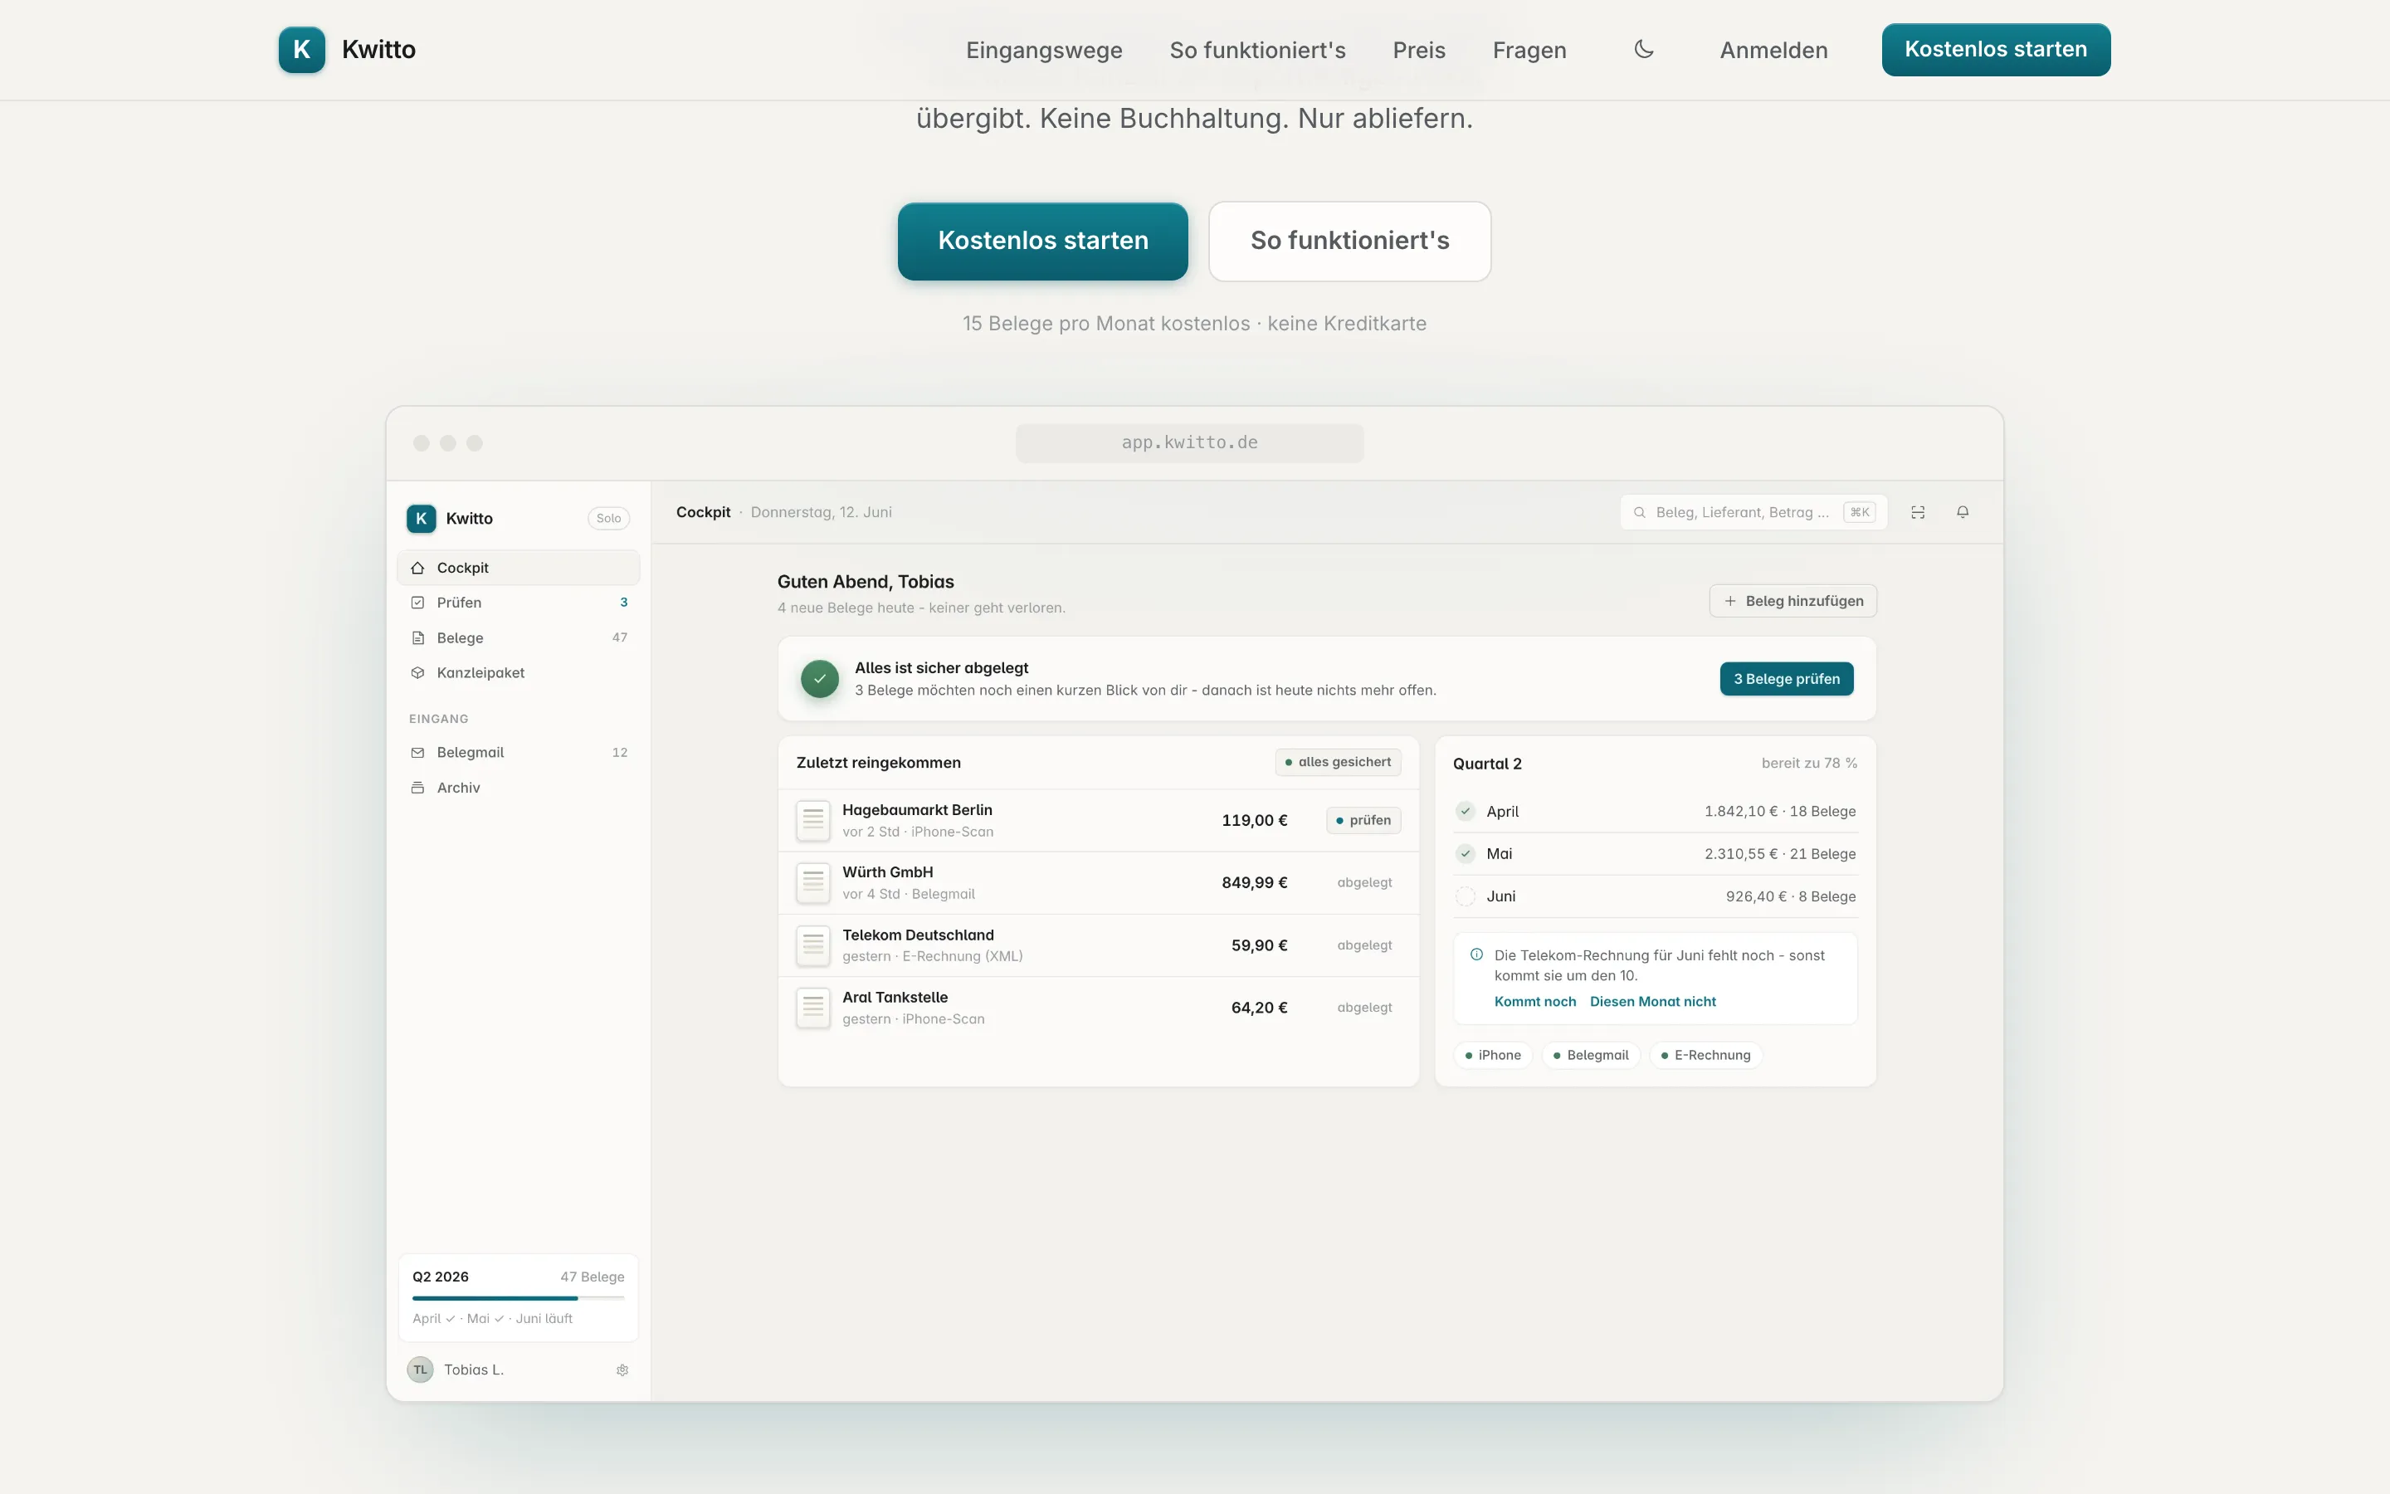Open the Hagebaumarkt Berlin receipt thumbnail
This screenshot has height=1494, width=2390.
[x=812, y=820]
